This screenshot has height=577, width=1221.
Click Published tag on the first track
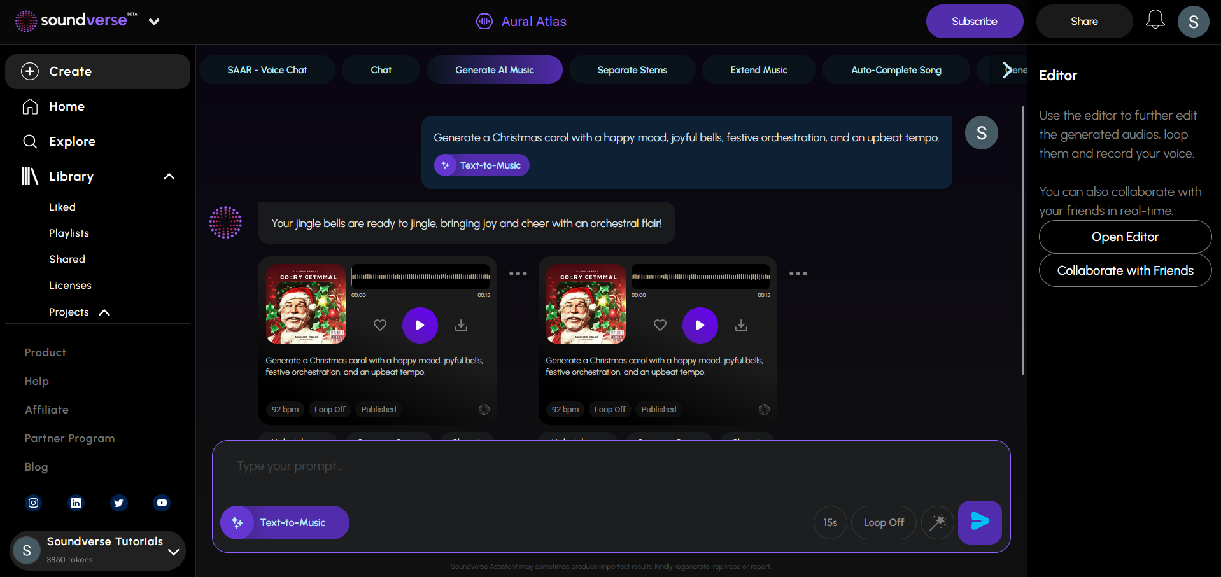(x=378, y=410)
